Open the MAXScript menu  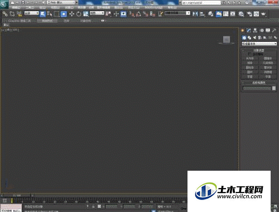153,8
